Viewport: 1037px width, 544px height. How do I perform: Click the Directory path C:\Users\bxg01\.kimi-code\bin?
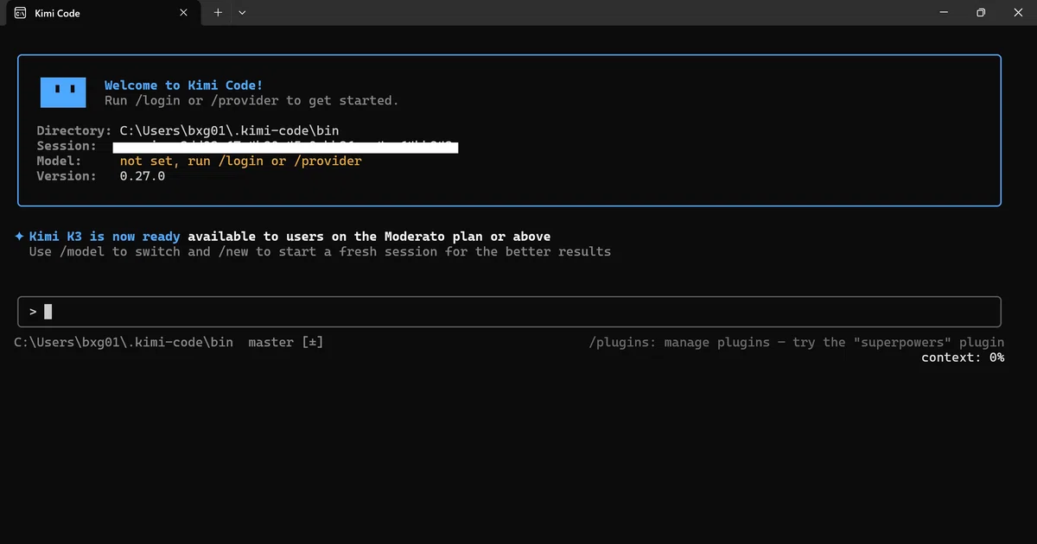pyautogui.click(x=229, y=131)
